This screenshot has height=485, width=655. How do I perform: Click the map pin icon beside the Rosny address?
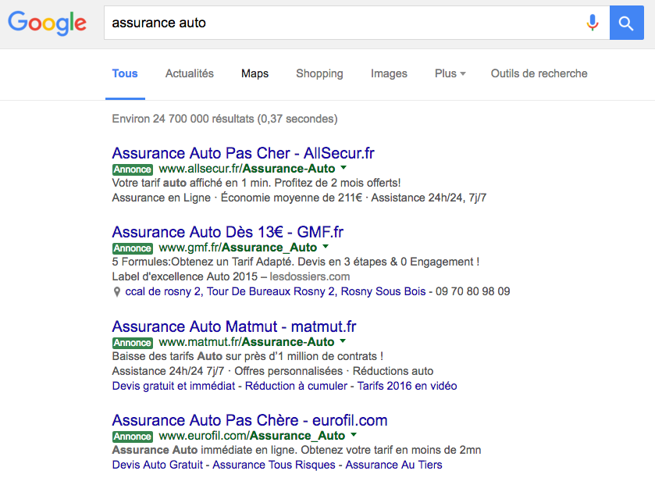(117, 291)
